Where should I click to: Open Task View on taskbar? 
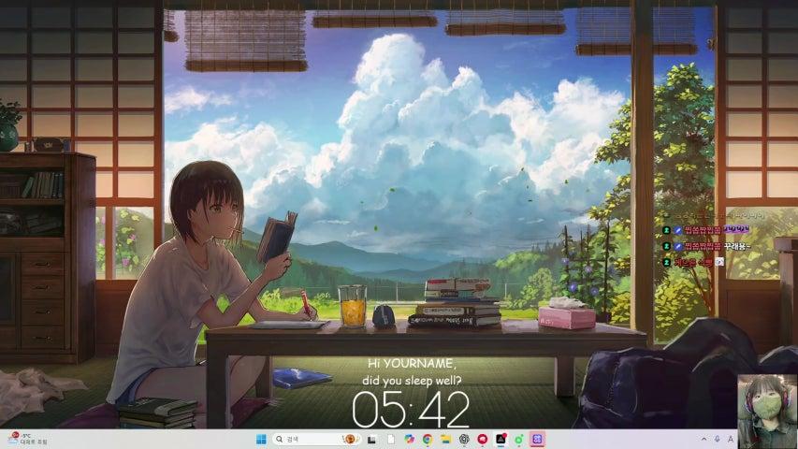[372, 440]
